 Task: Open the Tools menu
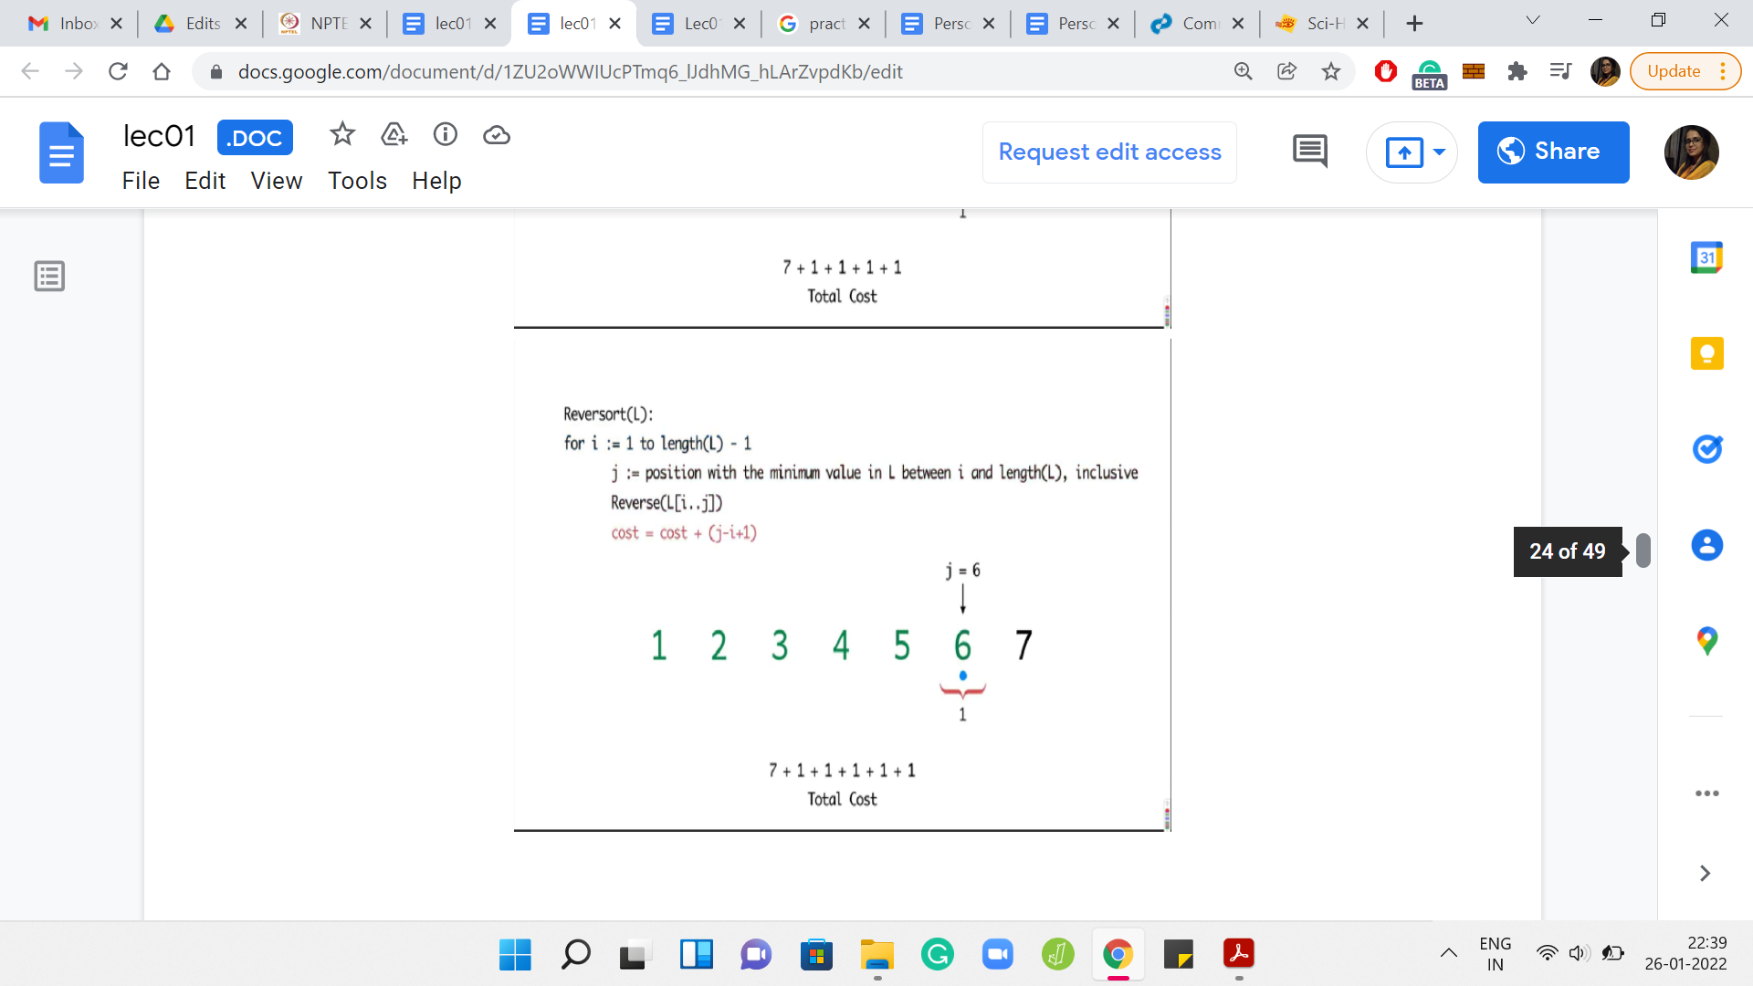pos(357,181)
